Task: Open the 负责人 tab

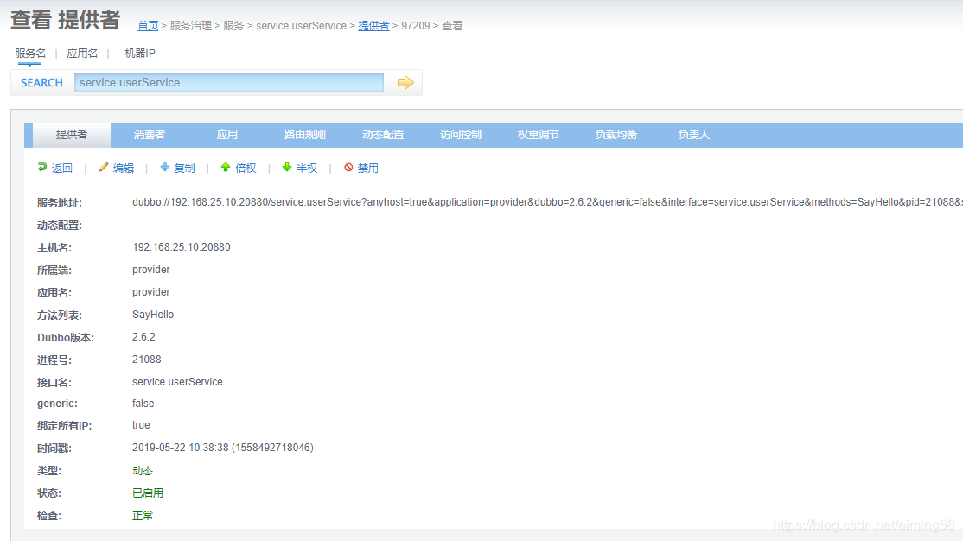Action: [694, 135]
